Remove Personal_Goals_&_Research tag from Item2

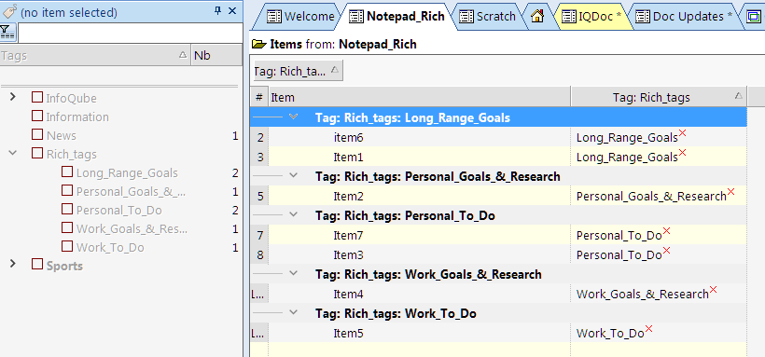click(x=730, y=192)
